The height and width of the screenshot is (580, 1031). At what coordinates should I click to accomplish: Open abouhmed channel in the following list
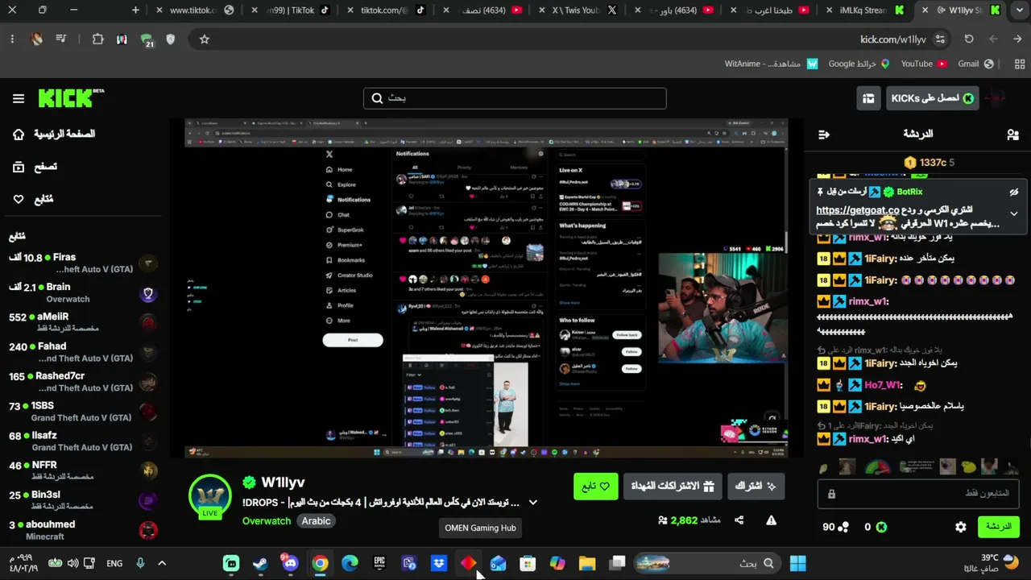tap(81, 530)
